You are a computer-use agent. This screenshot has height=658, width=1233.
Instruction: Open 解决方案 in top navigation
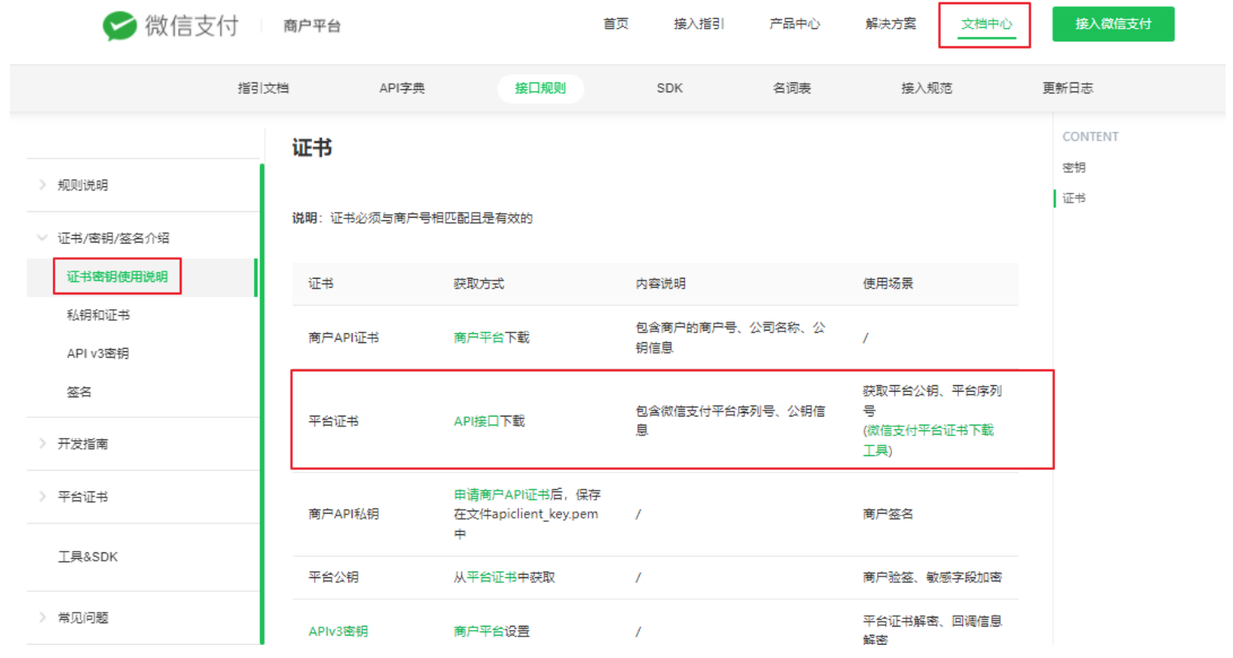tap(890, 24)
